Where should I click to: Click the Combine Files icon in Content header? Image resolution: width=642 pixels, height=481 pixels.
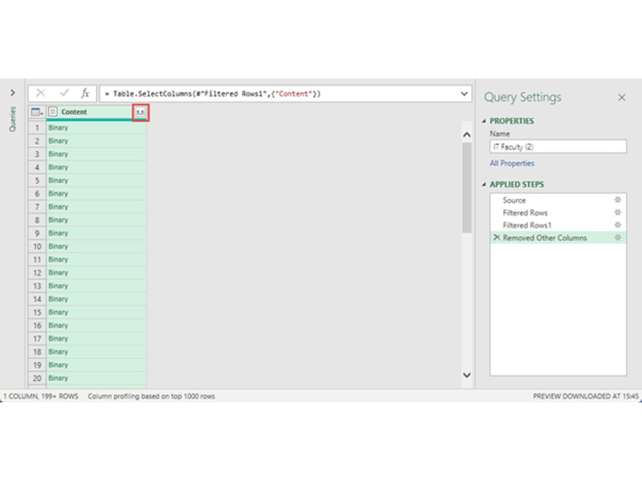click(140, 112)
